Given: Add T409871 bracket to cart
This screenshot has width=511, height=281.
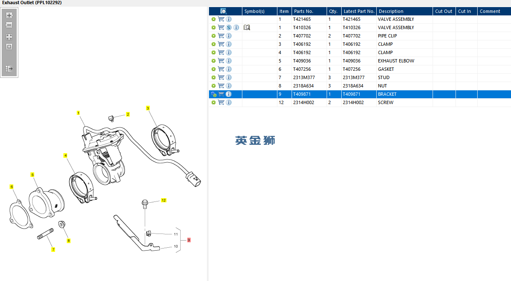Looking at the screenshot, I should pyautogui.click(x=221, y=94).
